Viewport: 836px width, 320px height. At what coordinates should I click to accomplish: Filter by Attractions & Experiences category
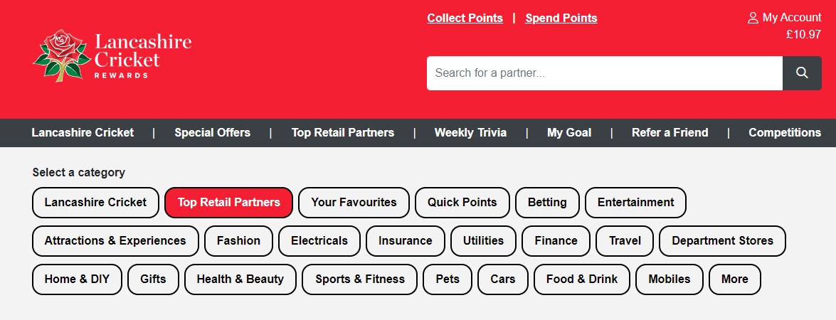pyautogui.click(x=115, y=240)
